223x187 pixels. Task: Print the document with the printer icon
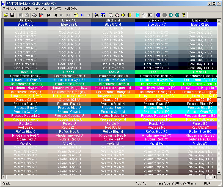[35, 15]
